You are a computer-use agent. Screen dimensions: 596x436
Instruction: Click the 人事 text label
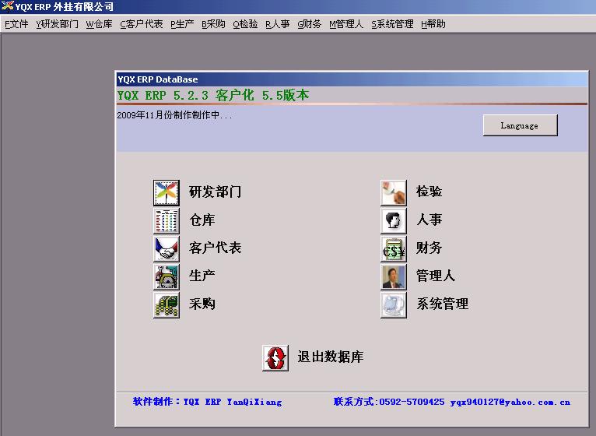click(429, 219)
